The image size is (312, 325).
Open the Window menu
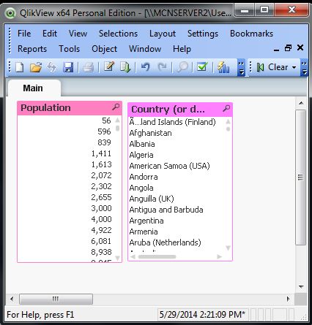click(145, 49)
